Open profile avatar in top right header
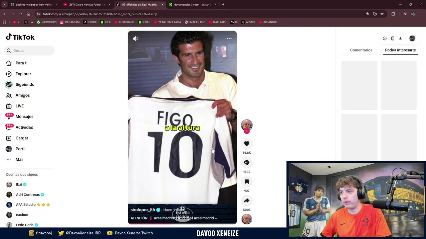 click(x=412, y=39)
